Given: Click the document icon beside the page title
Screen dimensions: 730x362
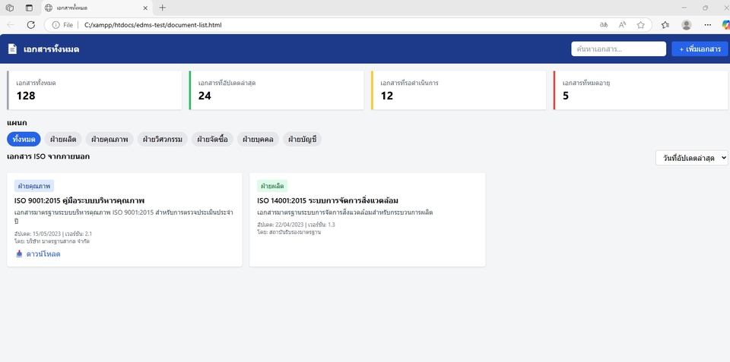Looking at the screenshot, I should click(12, 49).
